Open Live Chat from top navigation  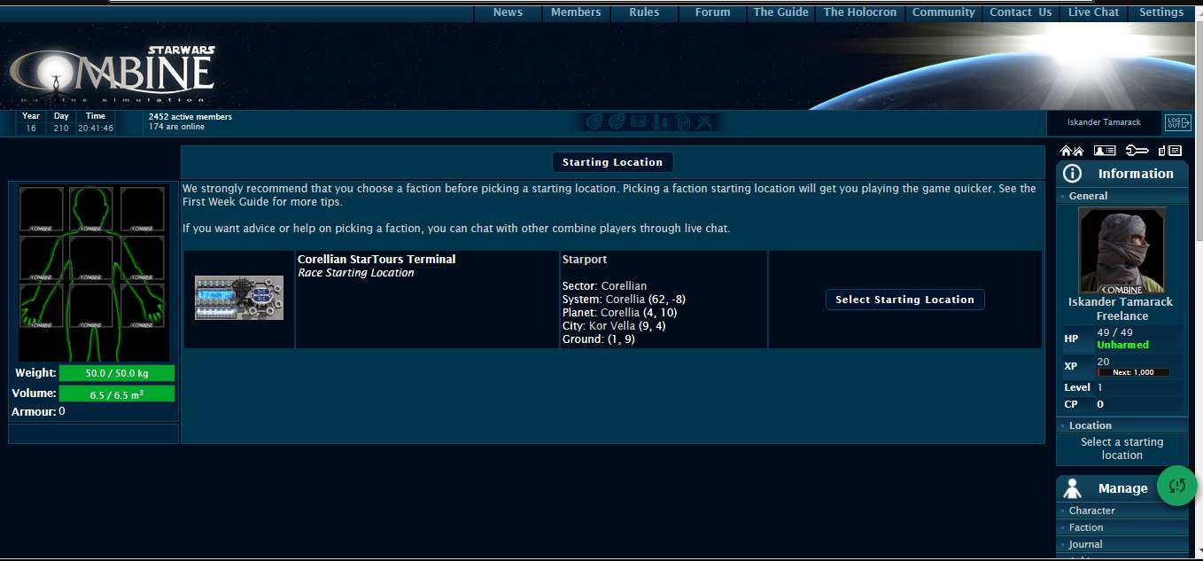click(1093, 12)
